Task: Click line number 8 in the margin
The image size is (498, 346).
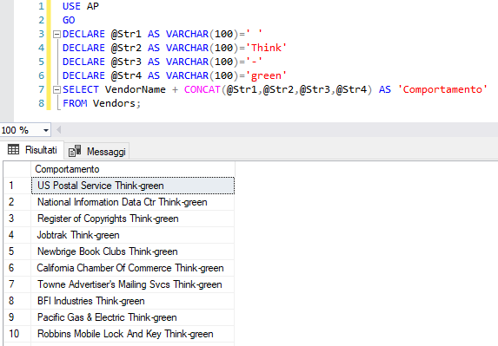Action: [x=42, y=103]
